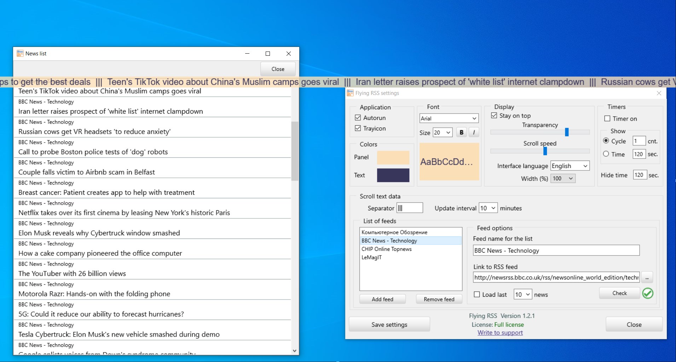
Task: Select CHIP Online Topnews in the feeds list
Action: coord(386,249)
